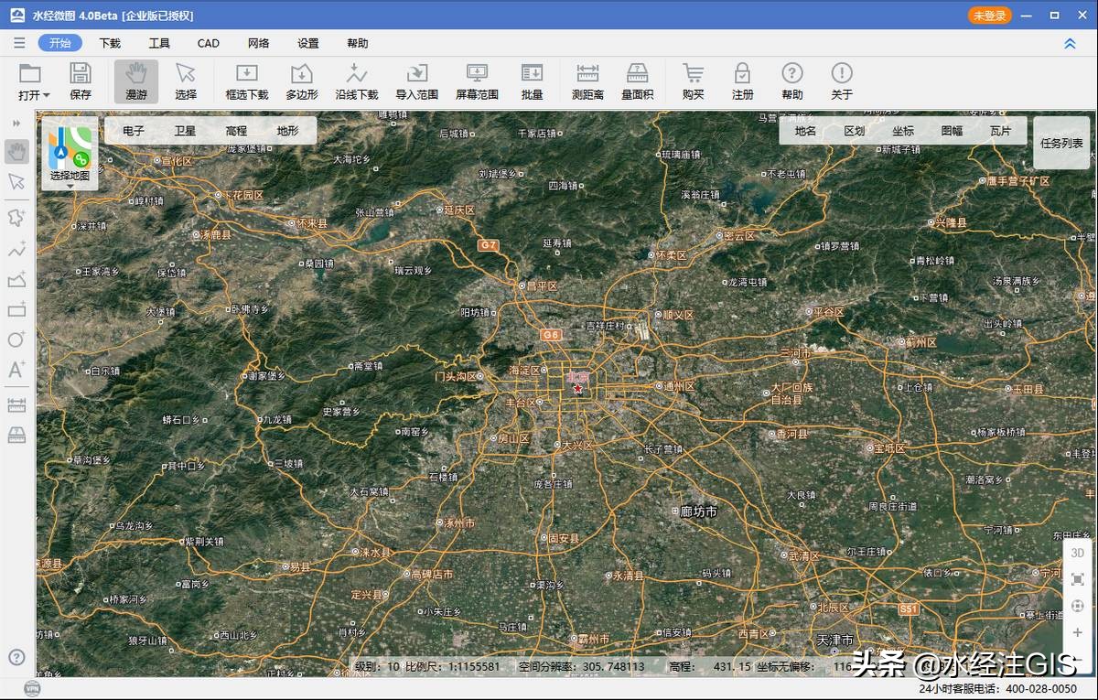Viewport: 1098px width, 700px height.
Task: Open the CAD ribbon tab
Action: tap(208, 43)
